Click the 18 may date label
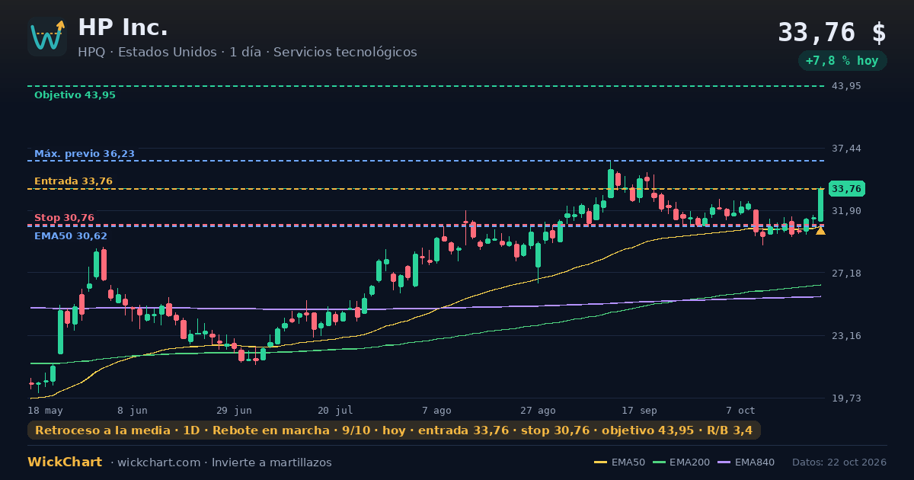 (x=45, y=410)
